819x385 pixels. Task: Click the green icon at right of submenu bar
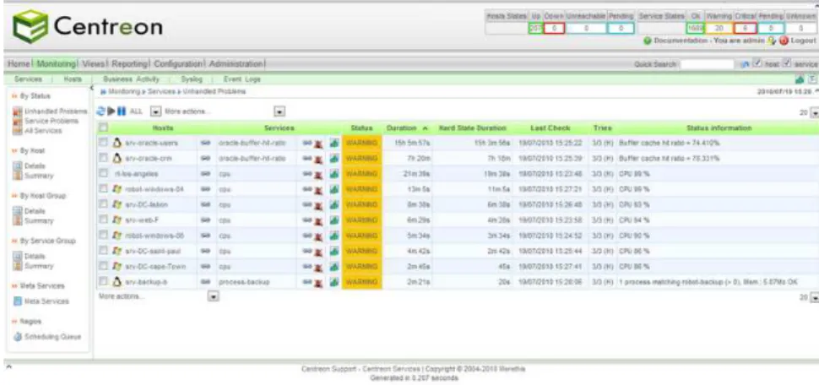tap(799, 80)
